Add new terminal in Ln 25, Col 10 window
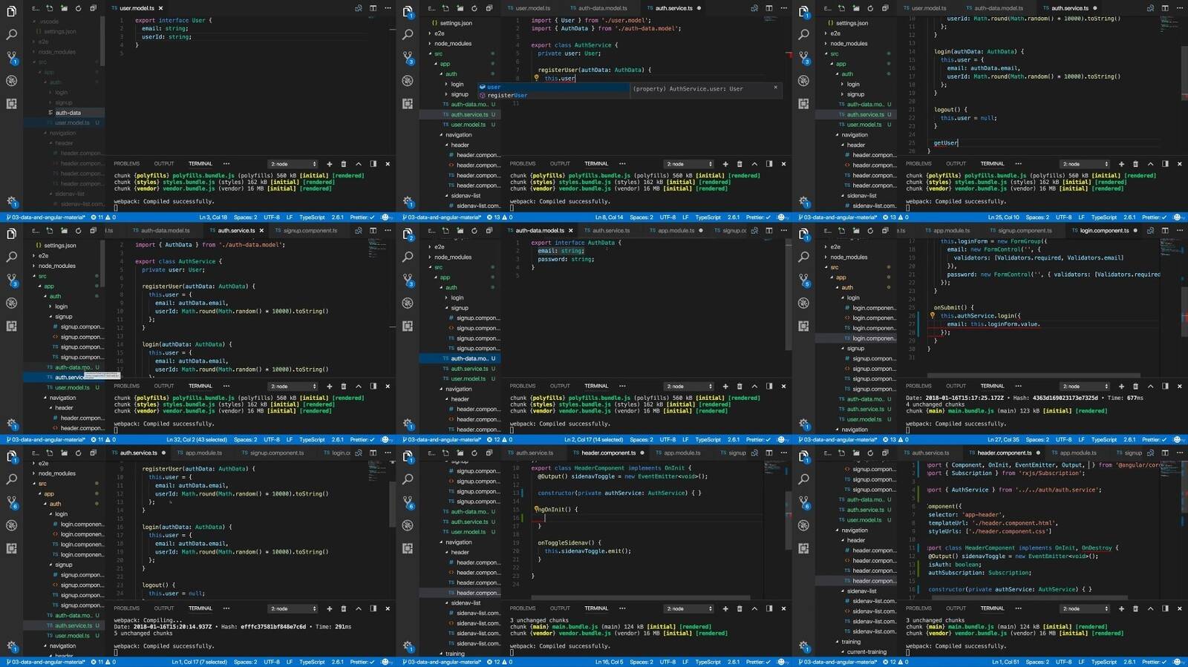The width and height of the screenshot is (1188, 667). 1121,164
